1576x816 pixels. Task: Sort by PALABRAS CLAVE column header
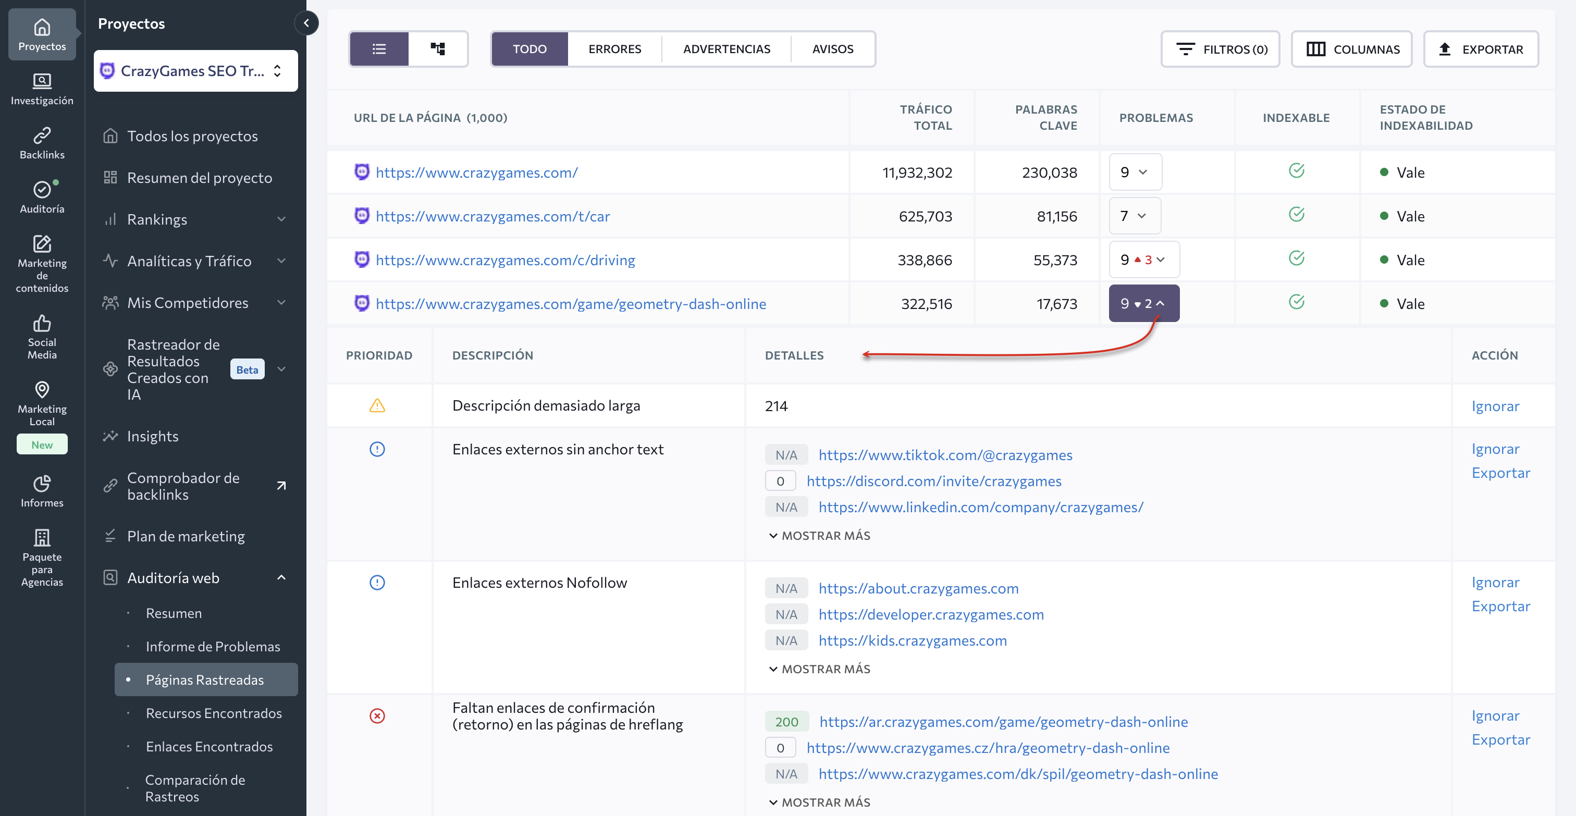click(1045, 117)
